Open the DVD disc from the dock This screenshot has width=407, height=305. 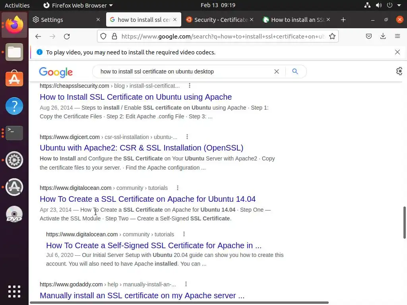point(14,214)
